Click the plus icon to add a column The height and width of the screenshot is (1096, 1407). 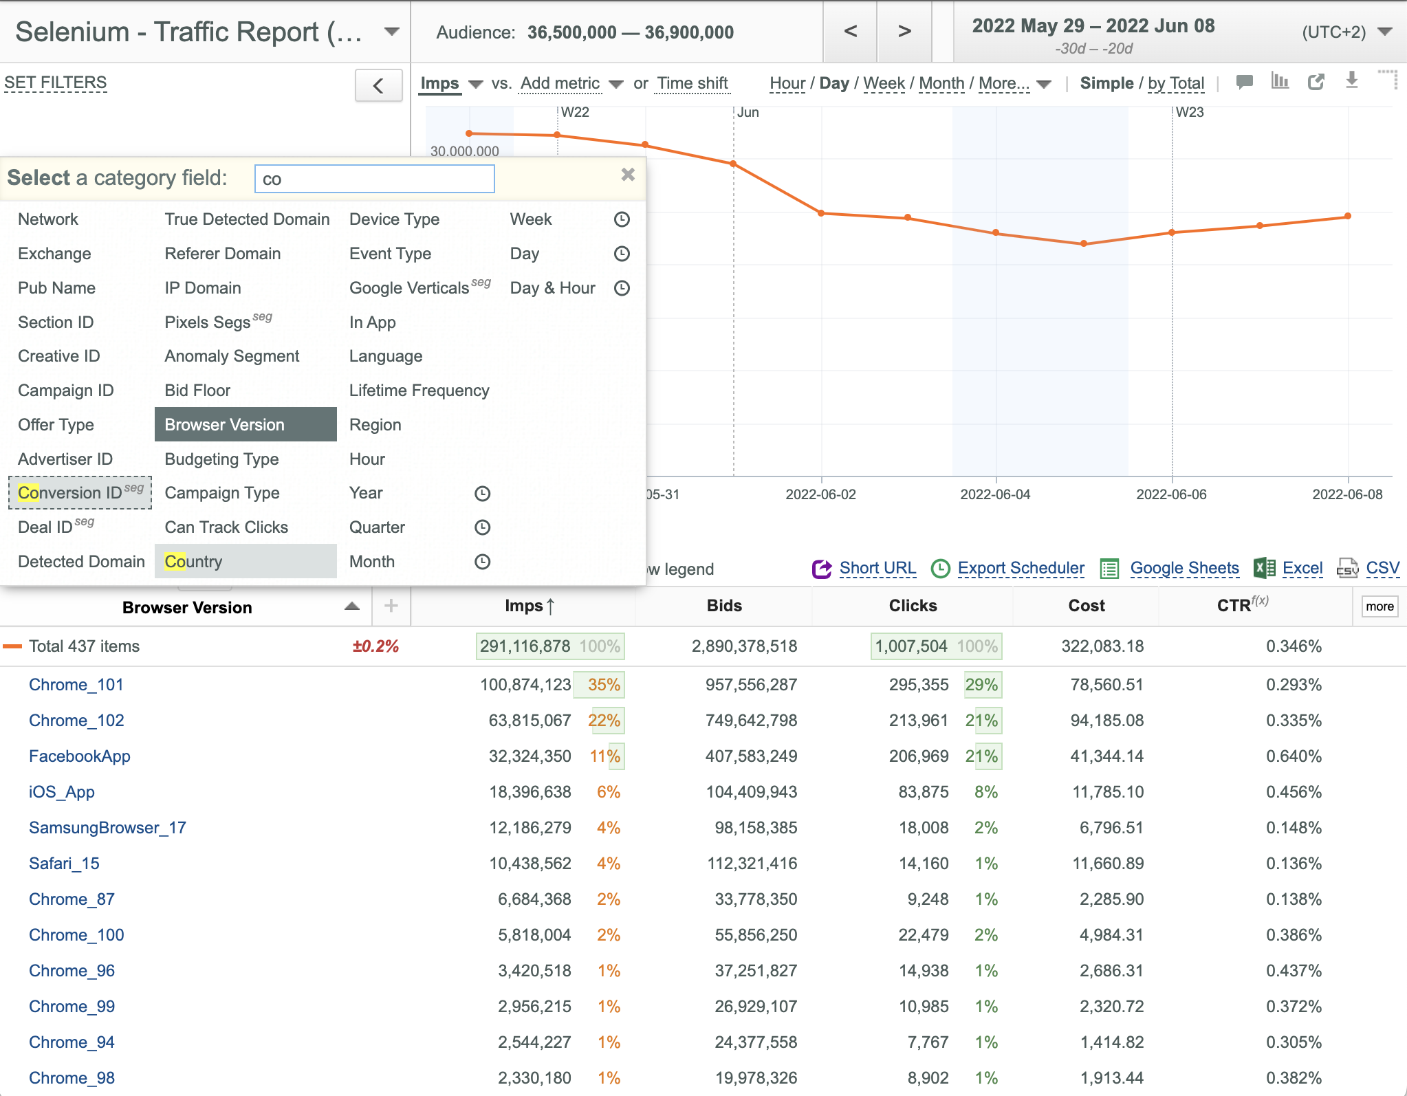point(391,606)
